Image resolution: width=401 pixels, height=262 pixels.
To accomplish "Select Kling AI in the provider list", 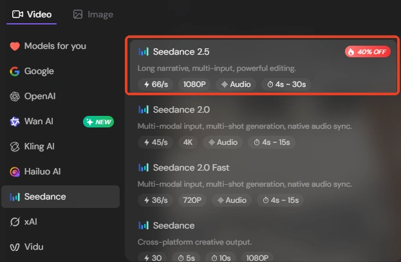I will click(x=61, y=146).
